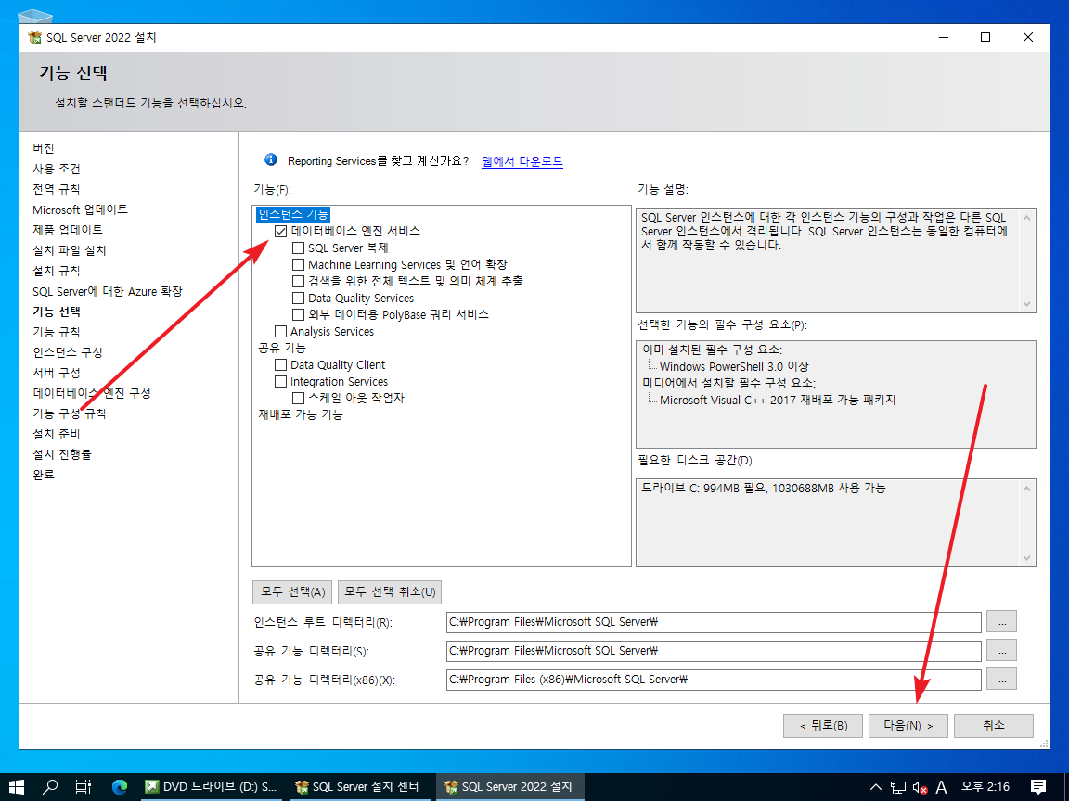
Task: Click the taskbar clock 오후 2:16
Action: pyautogui.click(x=985, y=787)
